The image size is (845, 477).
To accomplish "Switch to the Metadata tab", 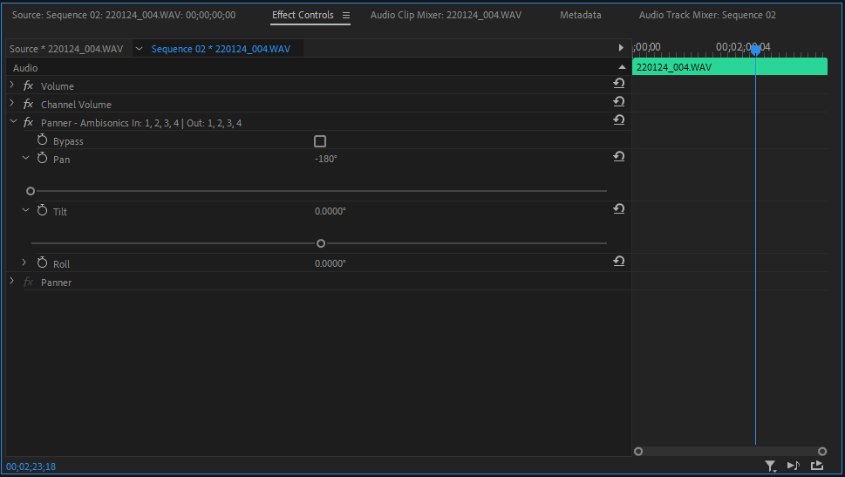I will point(581,15).
